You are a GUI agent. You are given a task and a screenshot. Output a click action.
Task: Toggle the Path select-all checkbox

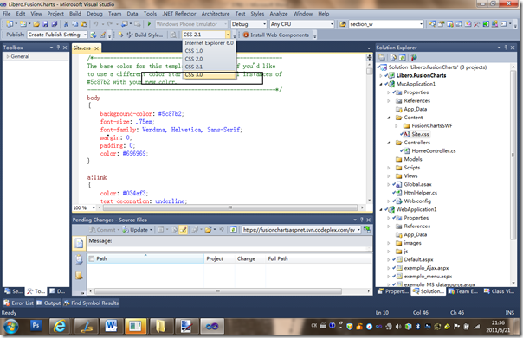92,258
